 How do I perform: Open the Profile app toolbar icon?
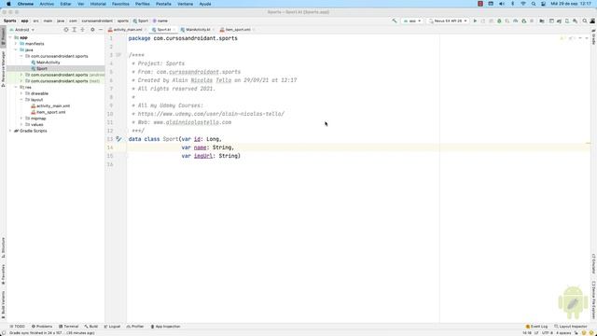[516, 21]
